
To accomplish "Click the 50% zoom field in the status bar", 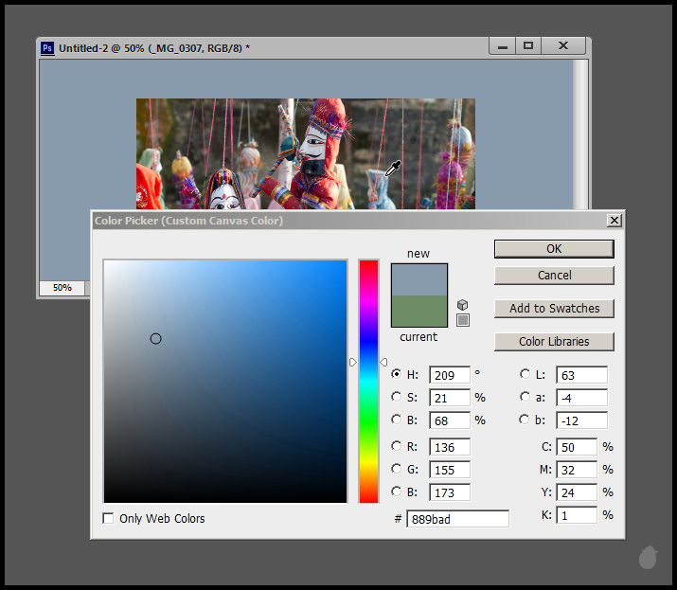I will point(62,287).
